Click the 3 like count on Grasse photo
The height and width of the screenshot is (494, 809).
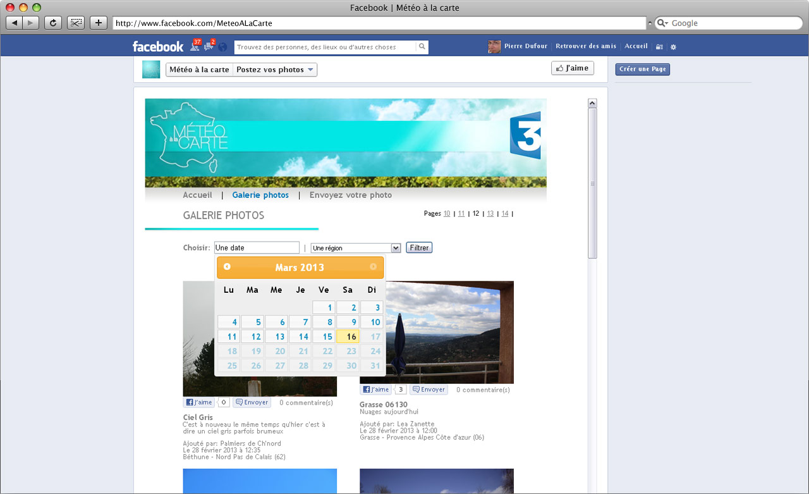click(400, 390)
